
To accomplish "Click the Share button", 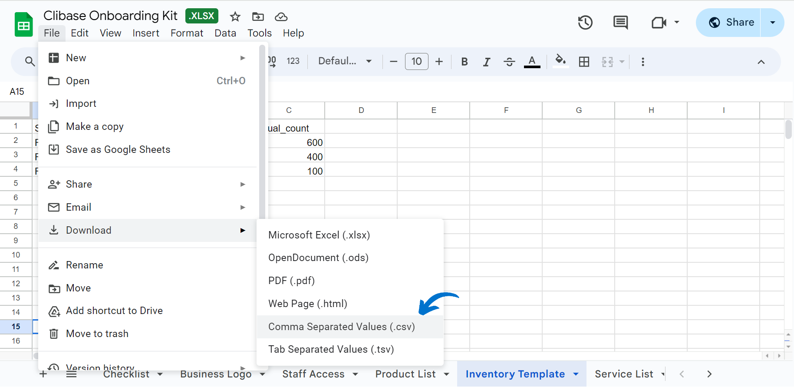I will click(x=731, y=23).
